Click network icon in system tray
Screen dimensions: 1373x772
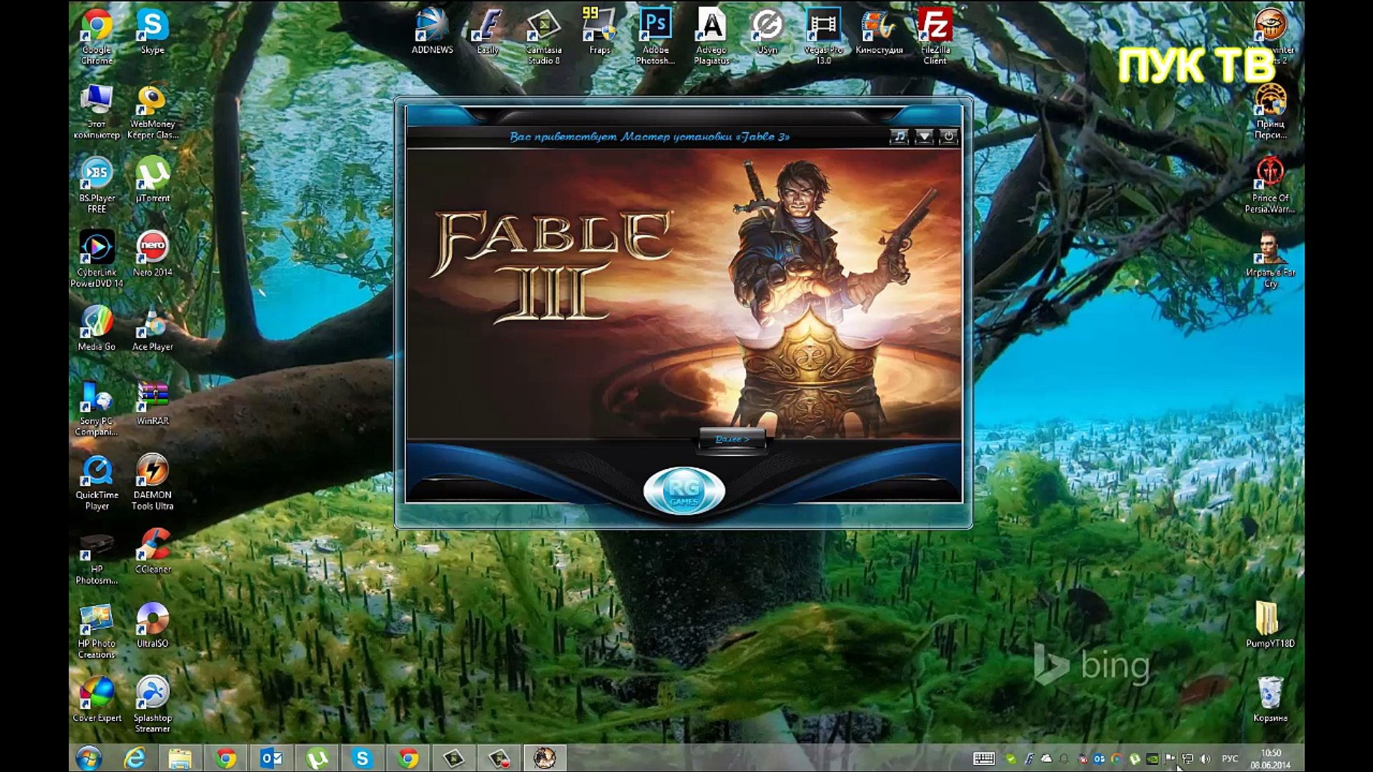point(1188,758)
